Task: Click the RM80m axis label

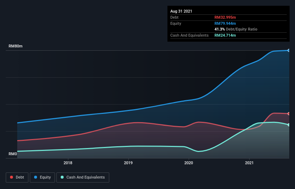Action: (x=15, y=46)
